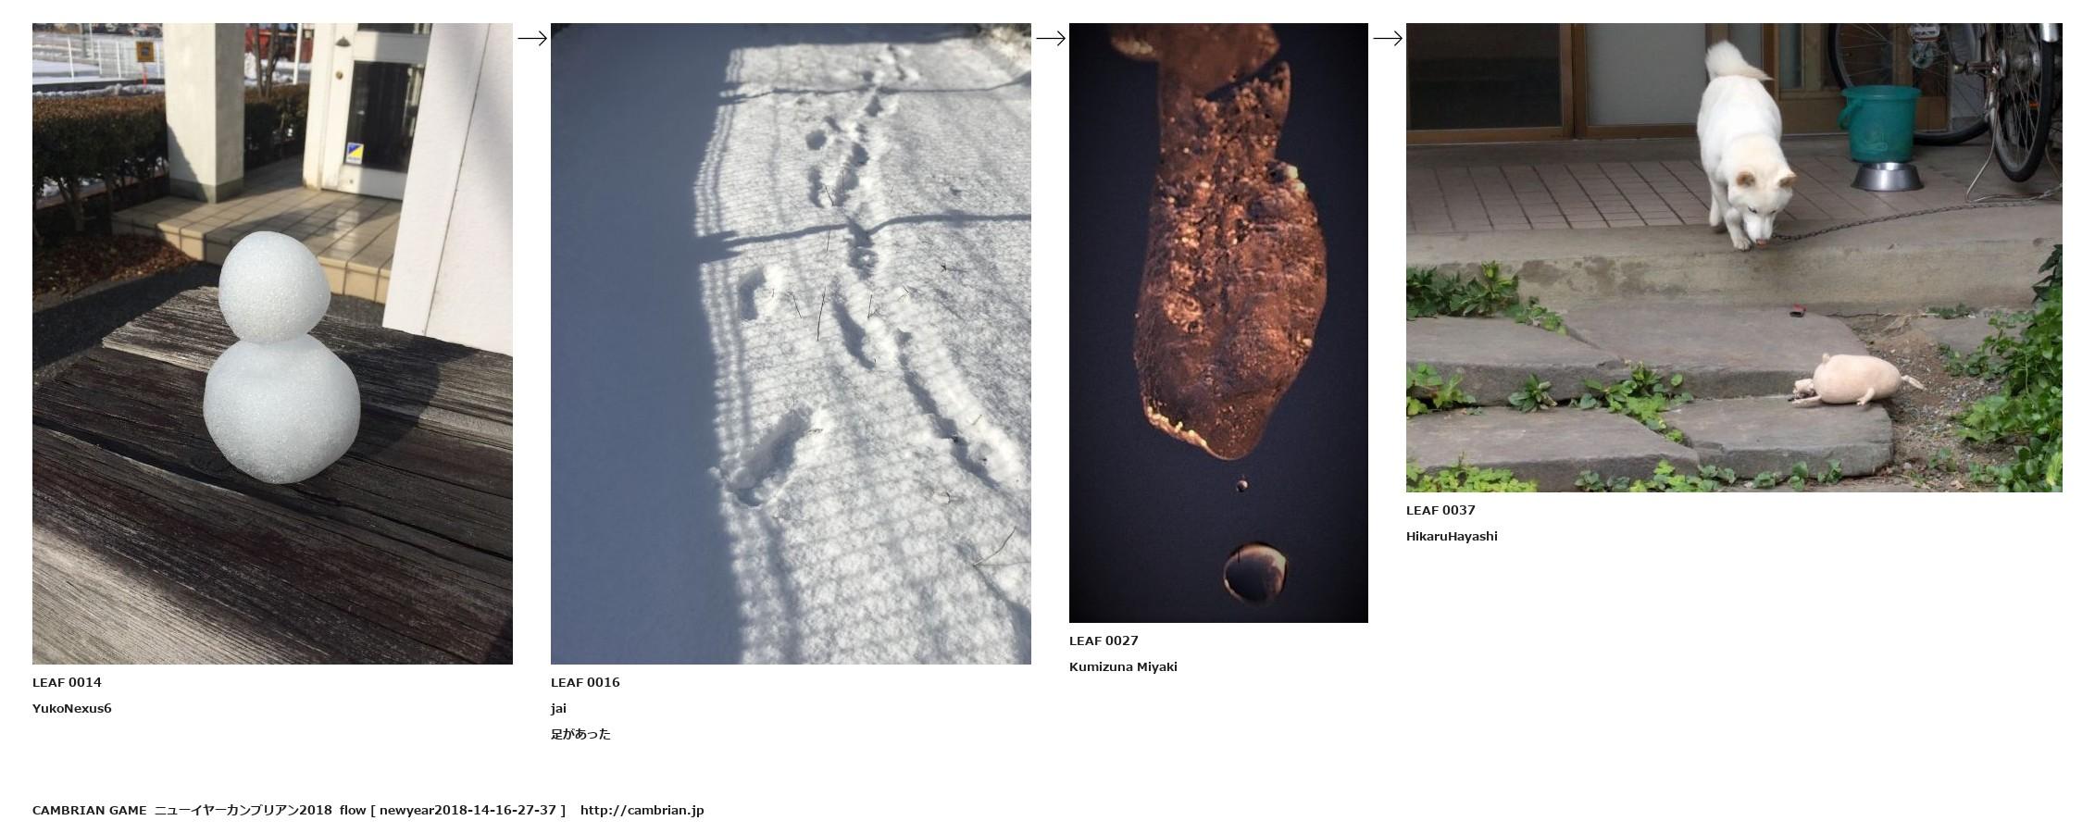Open the snow footprints photo
Screen dimensions: 2095x833
coord(791,343)
